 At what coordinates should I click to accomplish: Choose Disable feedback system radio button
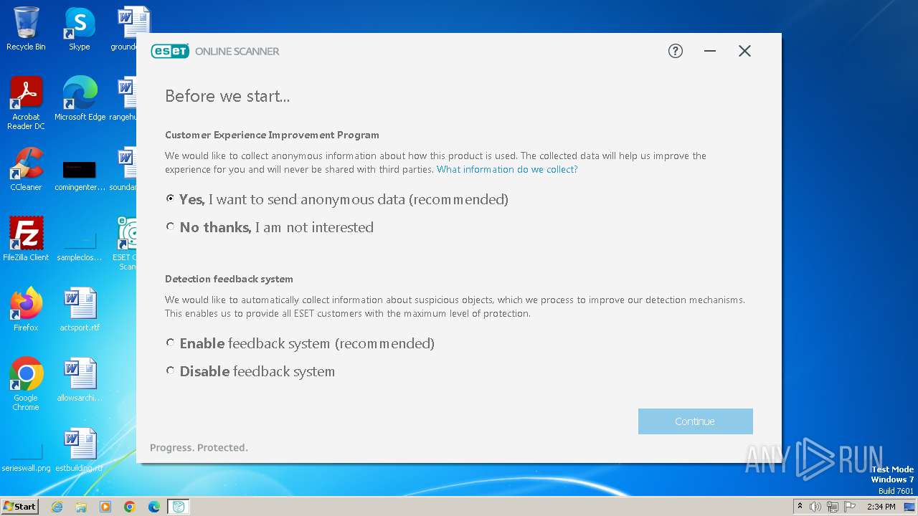click(170, 371)
